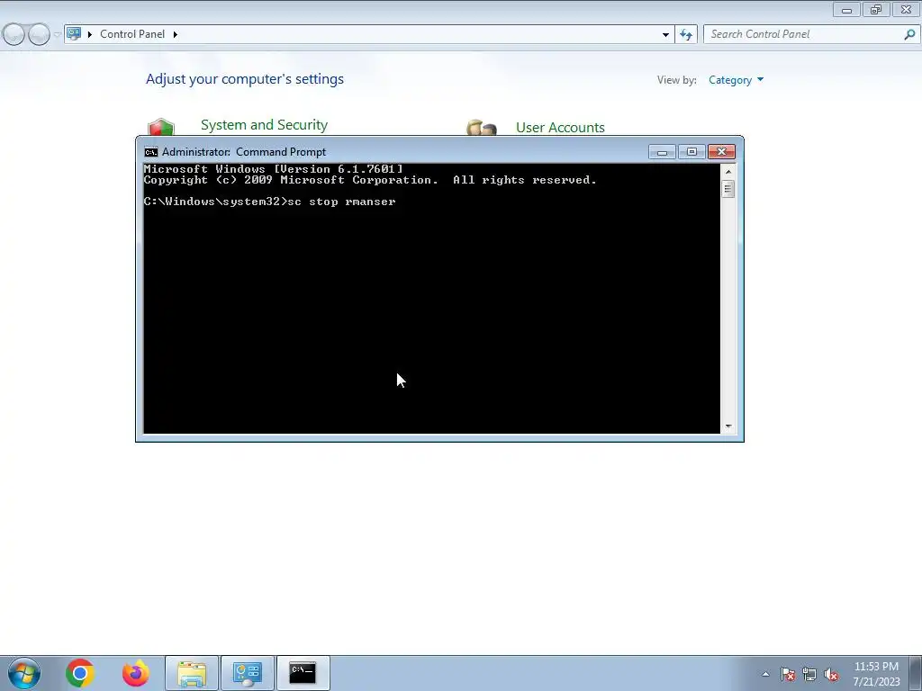Open Action Center flag icon in tray

coord(788,675)
